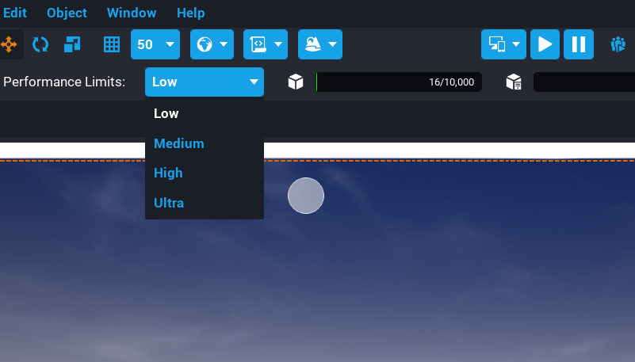Click the object count cube icon
Screen dimensions: 635x362
click(296, 82)
